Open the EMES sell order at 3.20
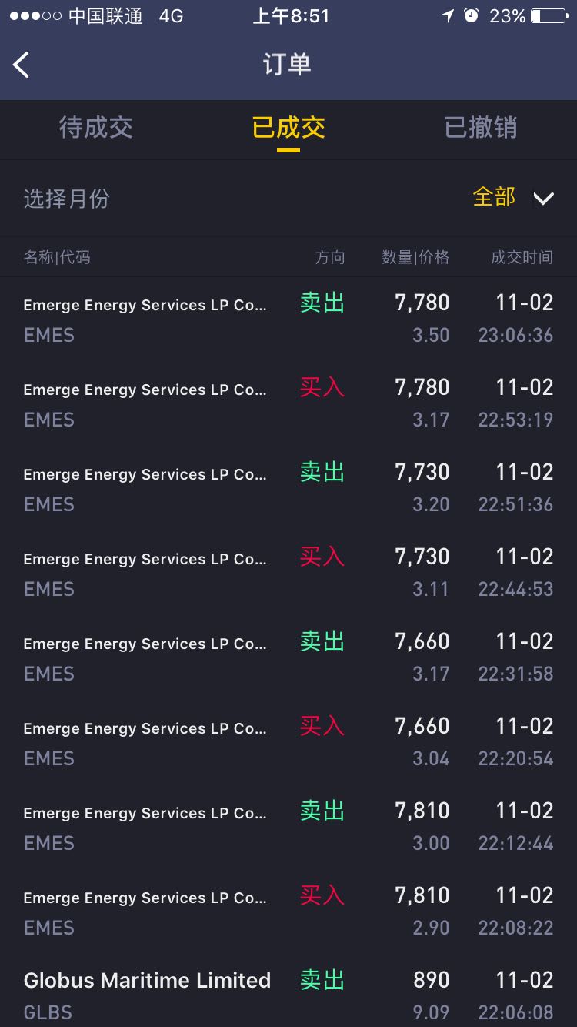 coord(288,488)
